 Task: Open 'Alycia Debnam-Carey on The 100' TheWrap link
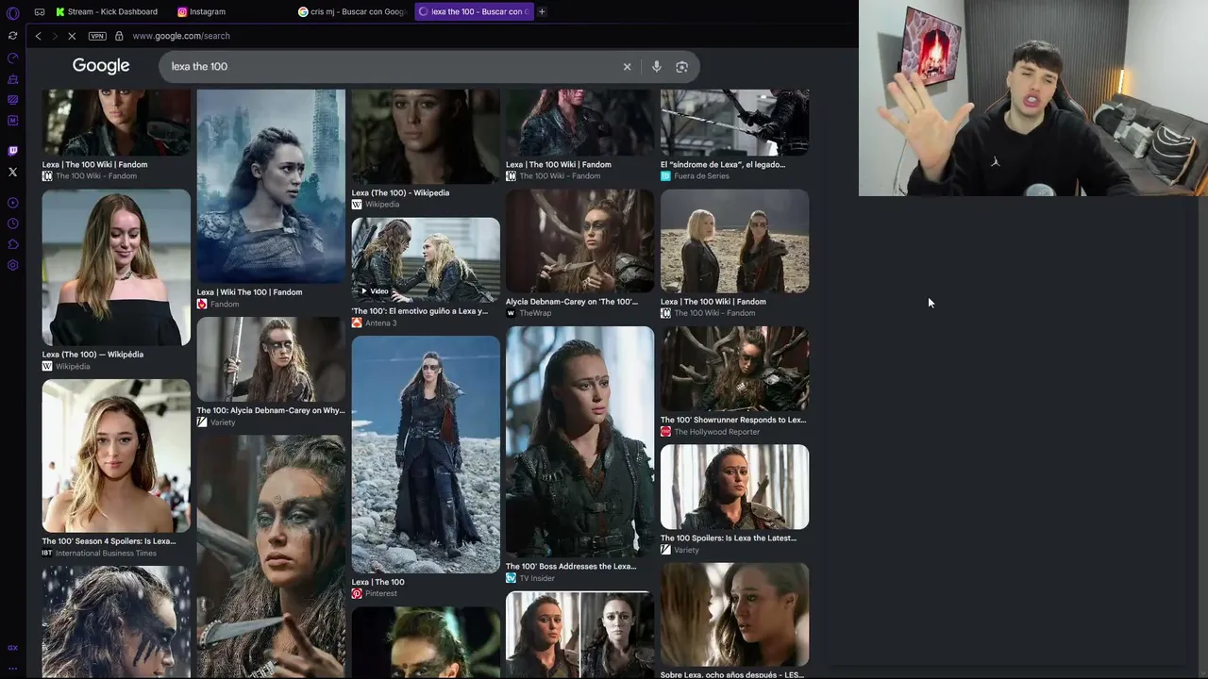[572, 302]
